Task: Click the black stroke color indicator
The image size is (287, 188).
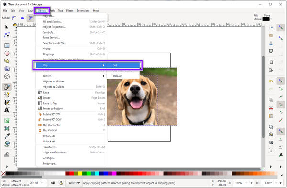Action: point(266,19)
